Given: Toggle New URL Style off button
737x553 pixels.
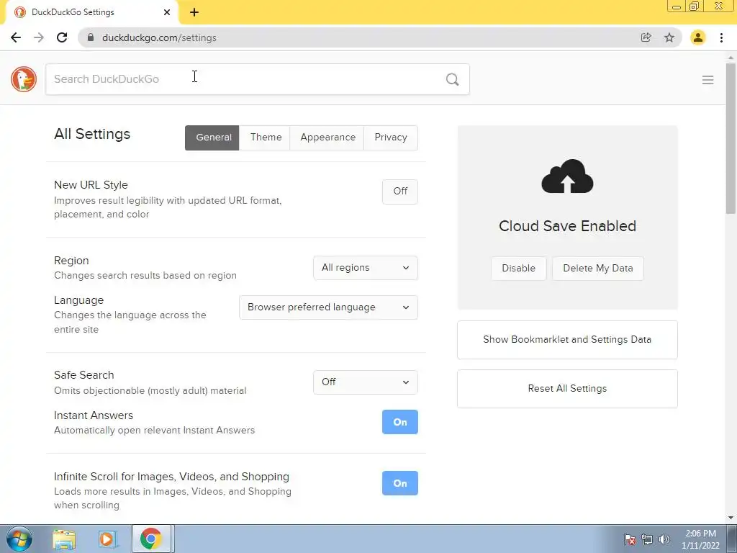Looking at the screenshot, I should click(400, 192).
